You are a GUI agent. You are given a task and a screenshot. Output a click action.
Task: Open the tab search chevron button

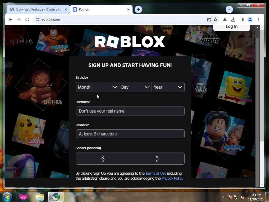229,9
